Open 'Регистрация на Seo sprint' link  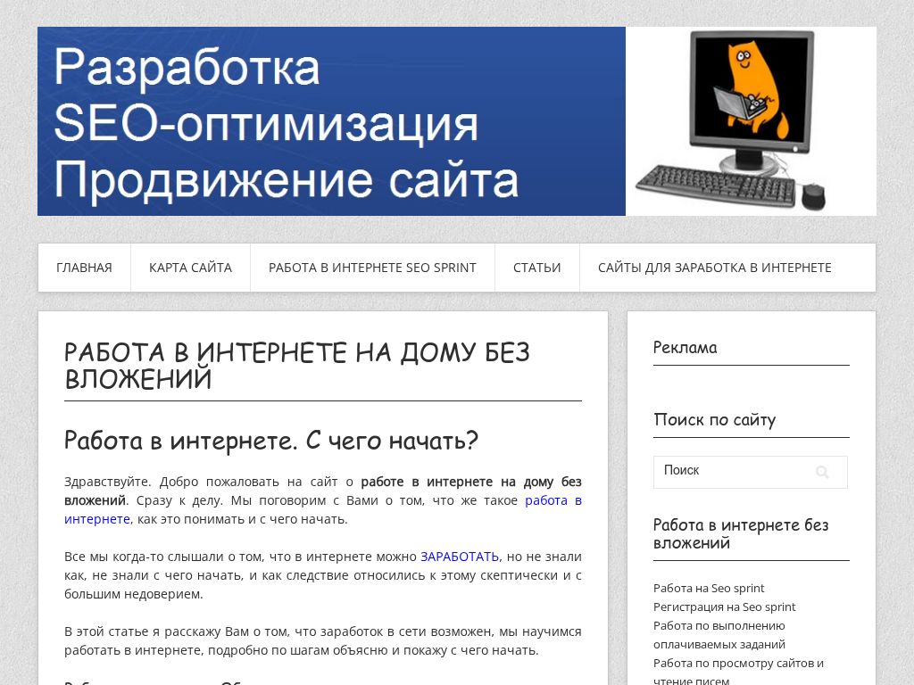tap(724, 607)
